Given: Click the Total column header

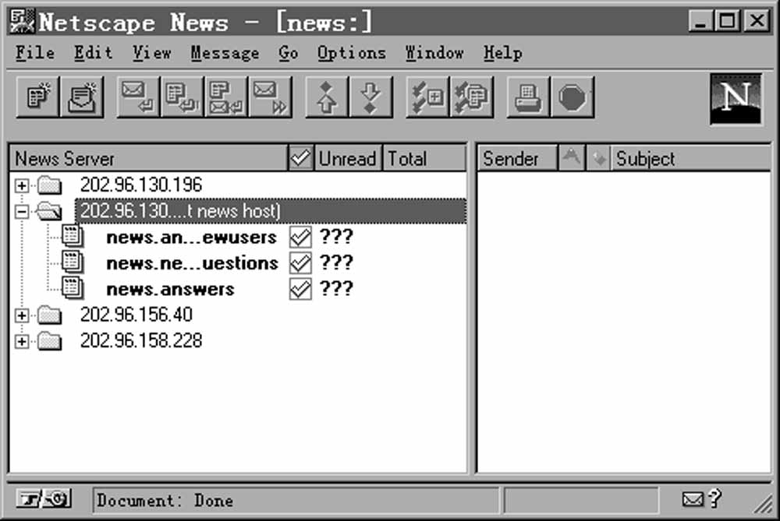Looking at the screenshot, I should (424, 158).
